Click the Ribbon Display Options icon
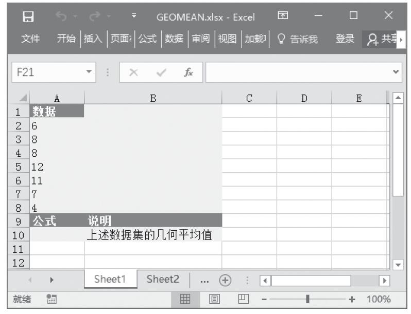Screen dimensions: 411x314 pos(283,17)
